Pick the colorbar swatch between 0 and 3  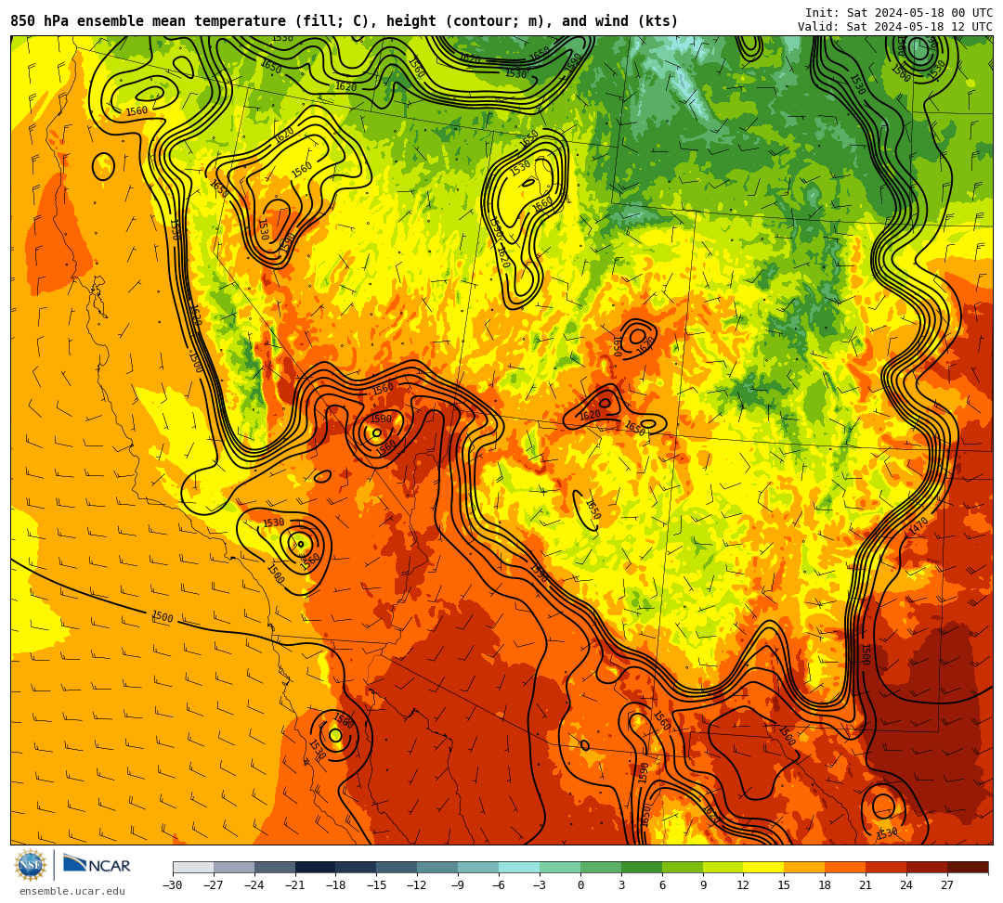[x=601, y=867]
